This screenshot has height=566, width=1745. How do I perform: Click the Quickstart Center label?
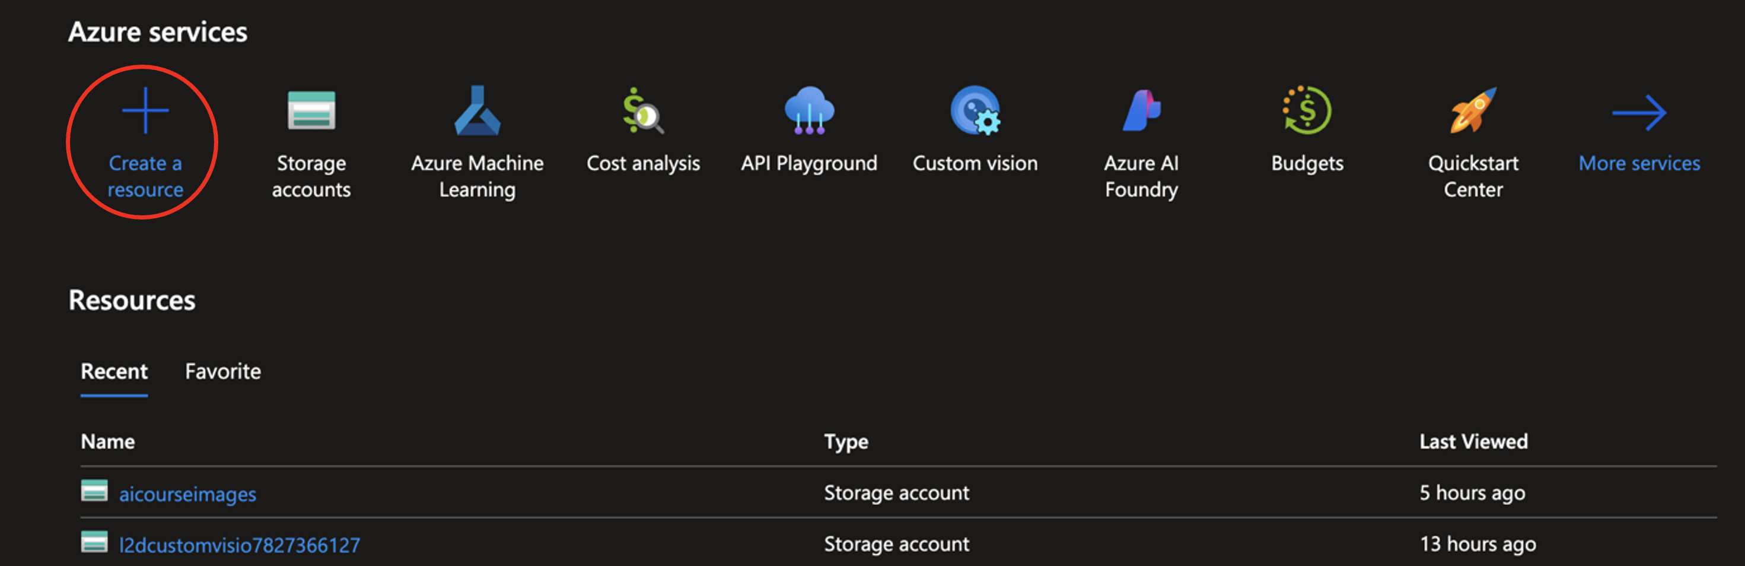(1473, 176)
